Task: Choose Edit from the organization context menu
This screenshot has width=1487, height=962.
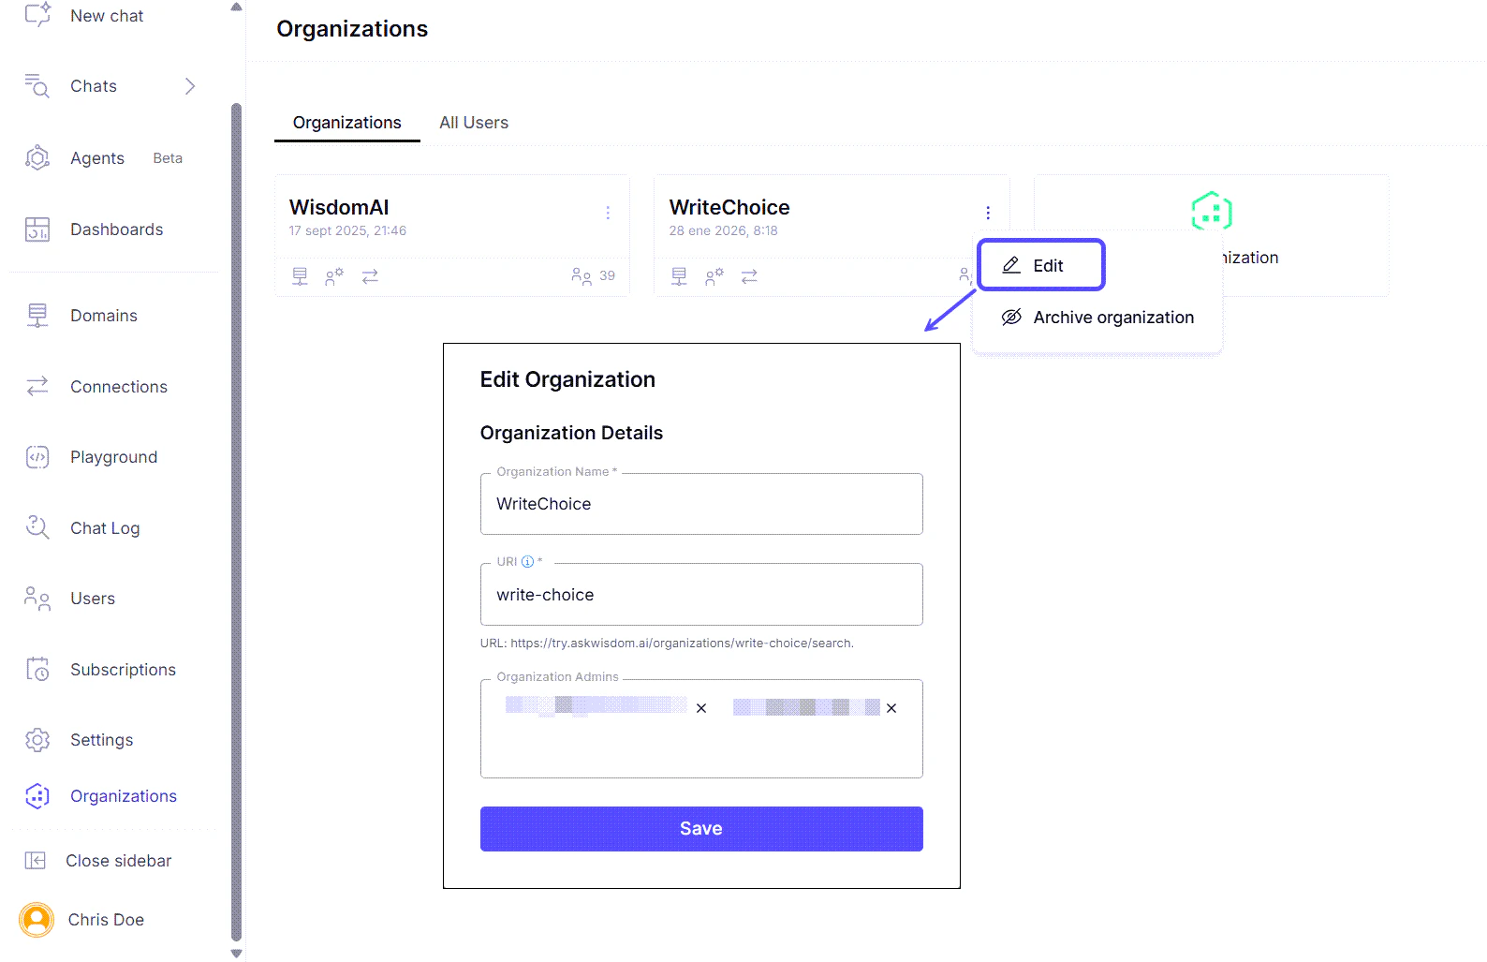Action: click(1041, 265)
